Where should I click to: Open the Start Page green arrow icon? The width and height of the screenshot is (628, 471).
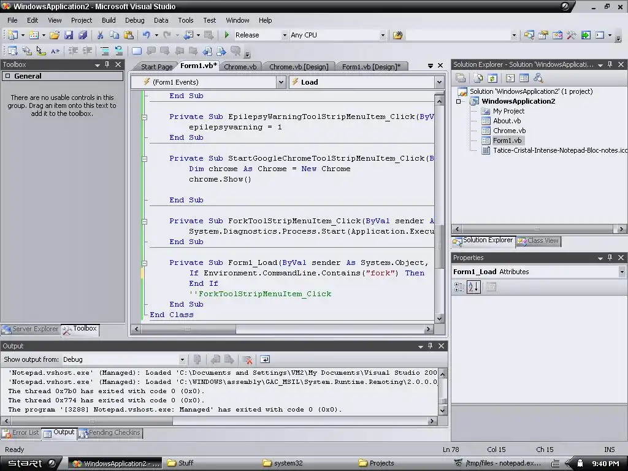pos(586,35)
